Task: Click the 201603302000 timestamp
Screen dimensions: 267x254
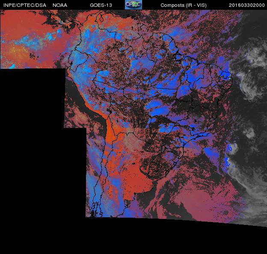Action: (246, 5)
